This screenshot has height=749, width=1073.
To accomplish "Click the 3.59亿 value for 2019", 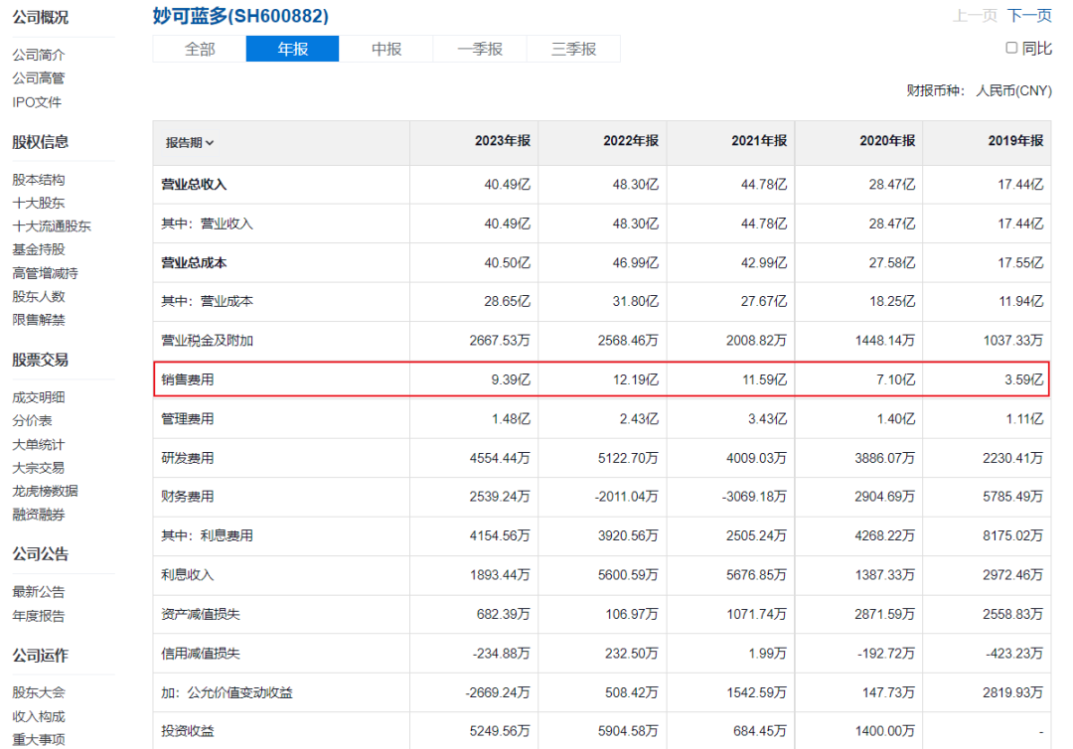I will pyautogui.click(x=1023, y=379).
